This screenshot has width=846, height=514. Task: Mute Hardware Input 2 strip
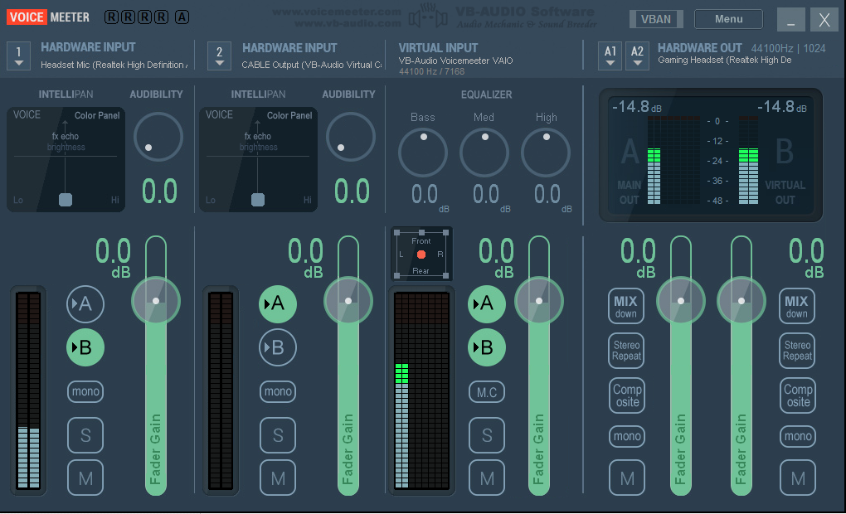(277, 478)
